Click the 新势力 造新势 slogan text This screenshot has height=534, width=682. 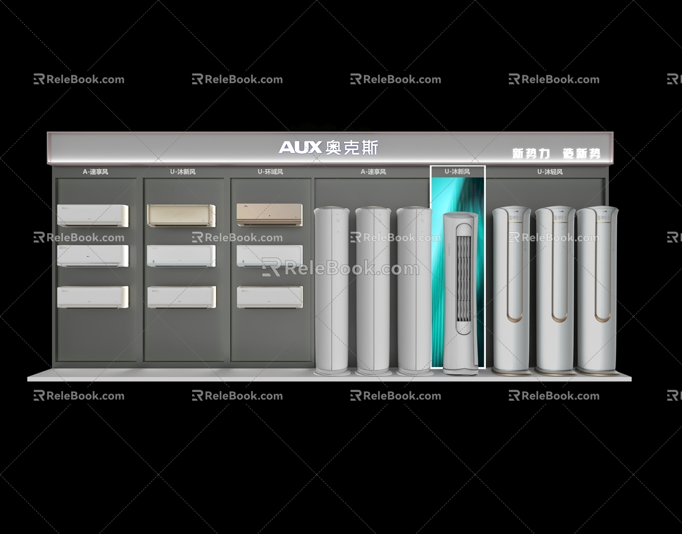pyautogui.click(x=556, y=154)
